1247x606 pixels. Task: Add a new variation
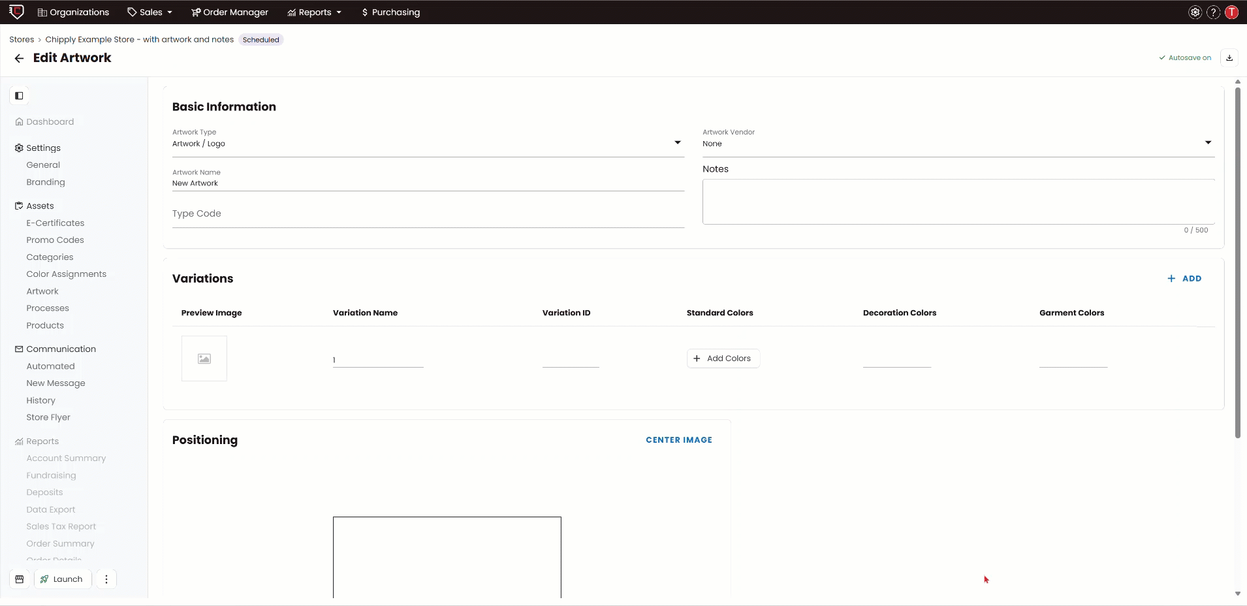tap(1184, 279)
